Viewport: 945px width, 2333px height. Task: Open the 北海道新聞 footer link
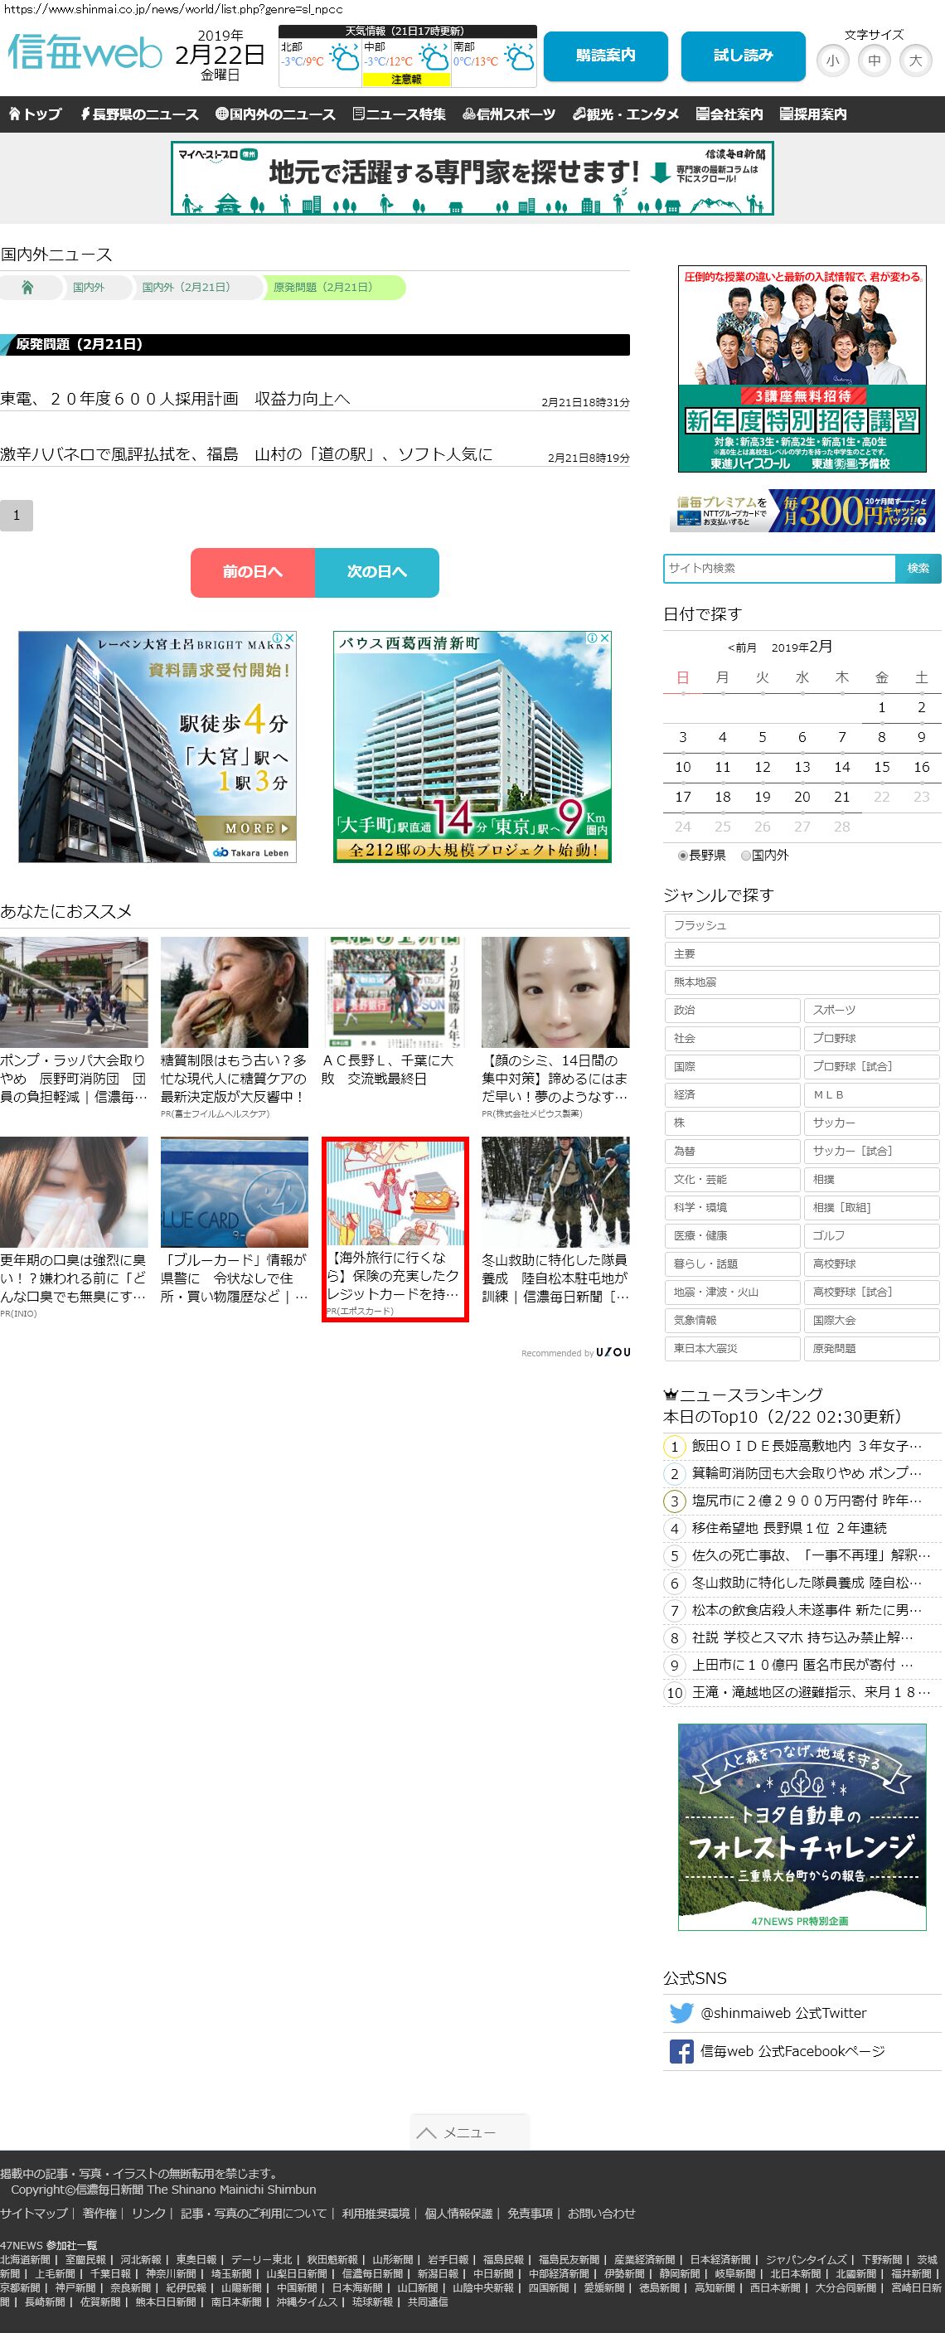point(26,2258)
